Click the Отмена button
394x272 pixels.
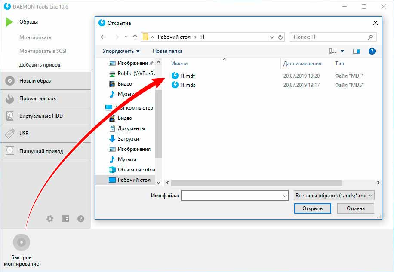point(356,208)
